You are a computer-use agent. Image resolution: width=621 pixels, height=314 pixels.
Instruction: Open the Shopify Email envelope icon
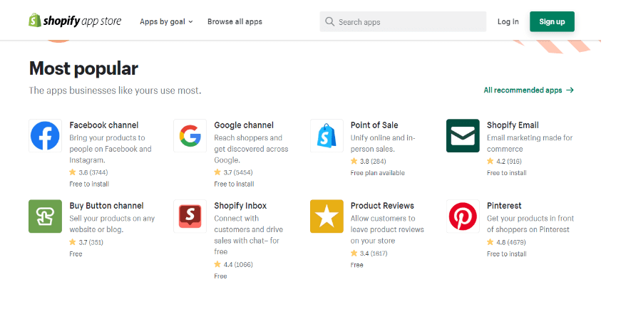(x=463, y=136)
